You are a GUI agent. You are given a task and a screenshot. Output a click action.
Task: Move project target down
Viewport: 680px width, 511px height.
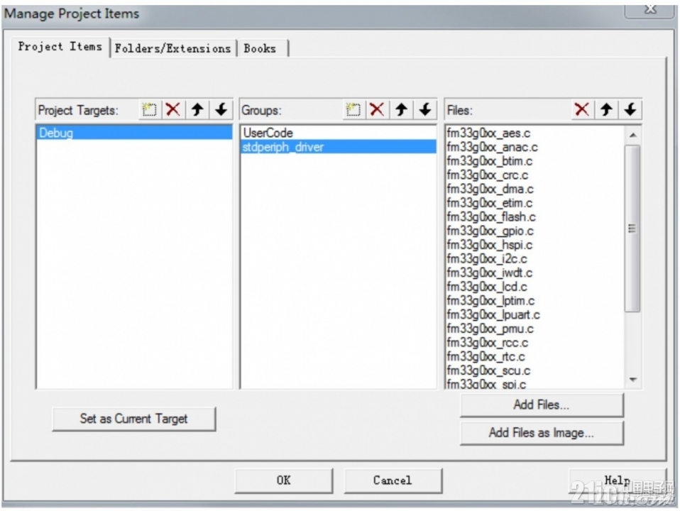(221, 110)
